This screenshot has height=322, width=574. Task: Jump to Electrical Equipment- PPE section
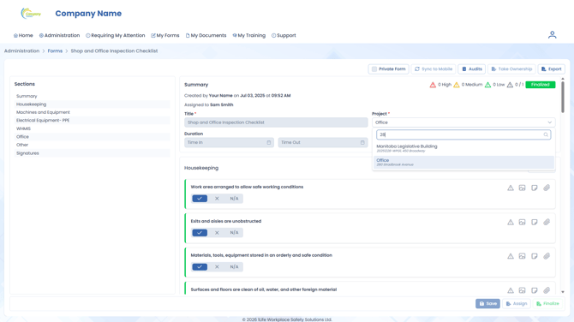coord(92,121)
